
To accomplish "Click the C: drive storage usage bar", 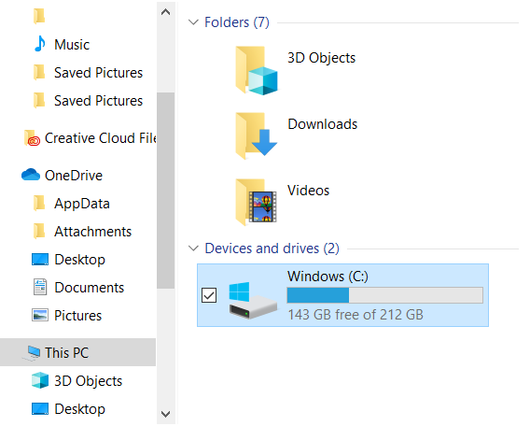I will (384, 295).
